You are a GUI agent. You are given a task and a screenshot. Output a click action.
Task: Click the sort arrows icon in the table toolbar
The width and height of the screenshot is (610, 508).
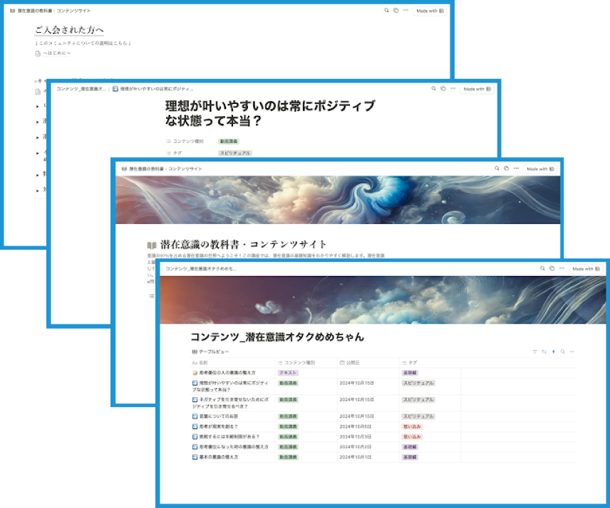(x=544, y=352)
